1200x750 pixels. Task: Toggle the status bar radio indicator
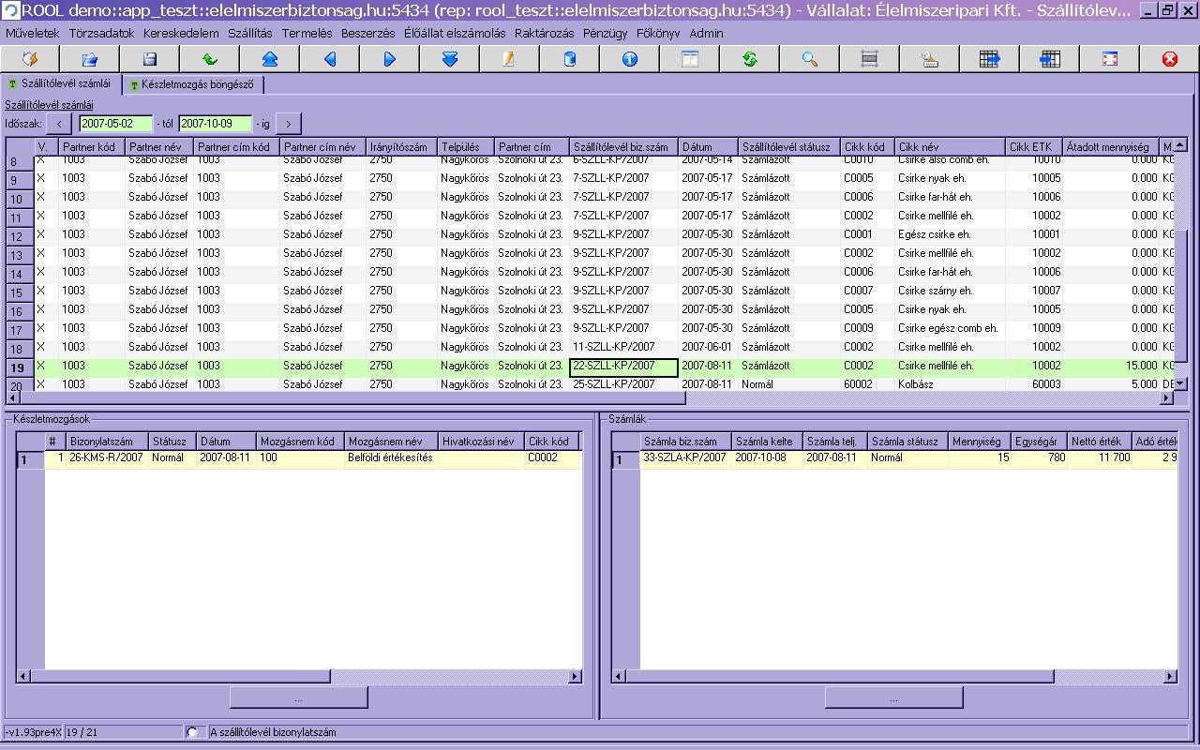[193, 732]
